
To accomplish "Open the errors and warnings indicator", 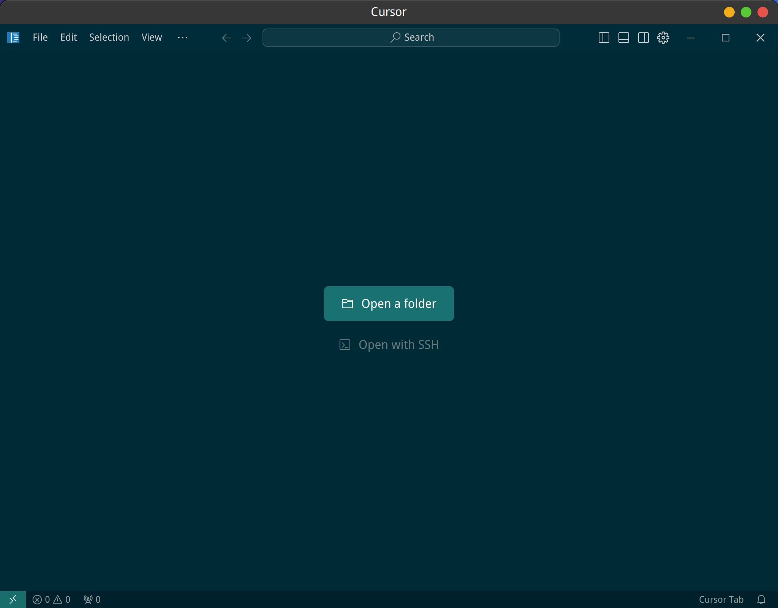I will (51, 599).
